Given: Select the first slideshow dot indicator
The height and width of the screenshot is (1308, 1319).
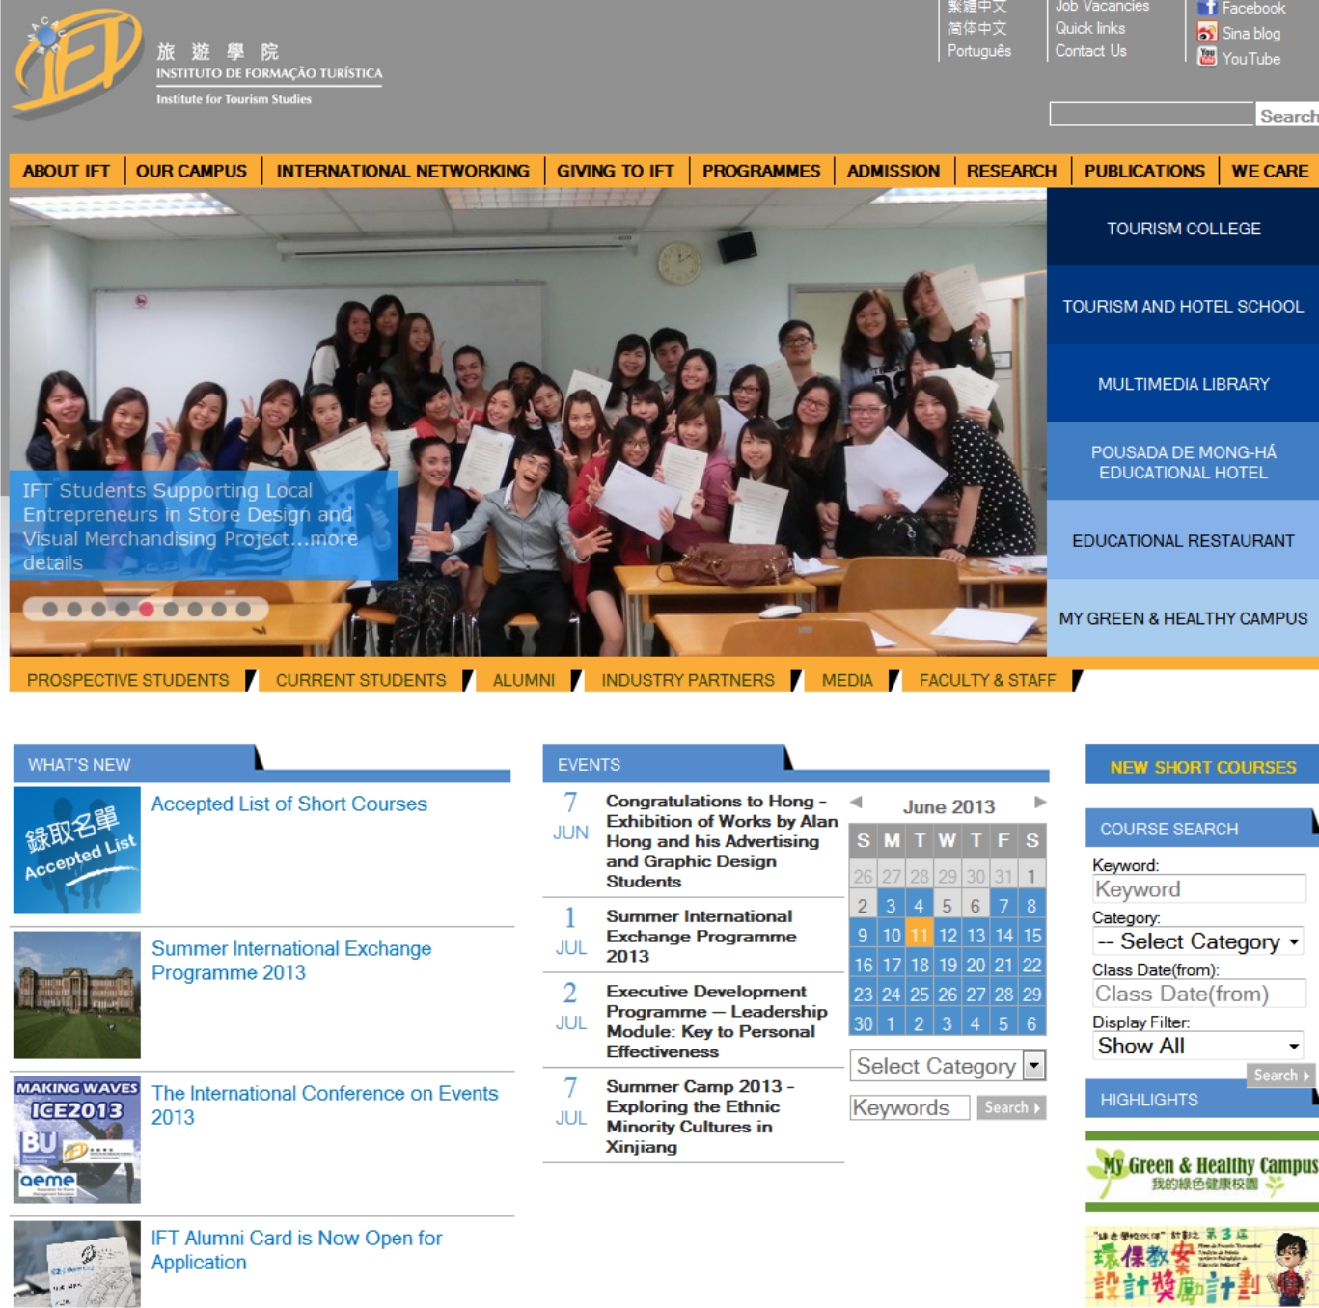Looking at the screenshot, I should (x=50, y=610).
